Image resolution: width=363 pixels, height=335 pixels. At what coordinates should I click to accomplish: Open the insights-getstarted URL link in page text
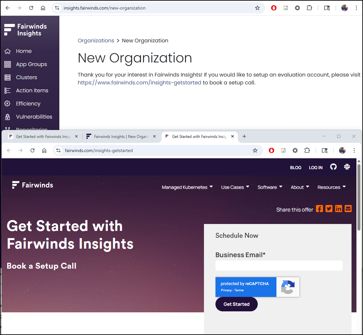pos(139,82)
